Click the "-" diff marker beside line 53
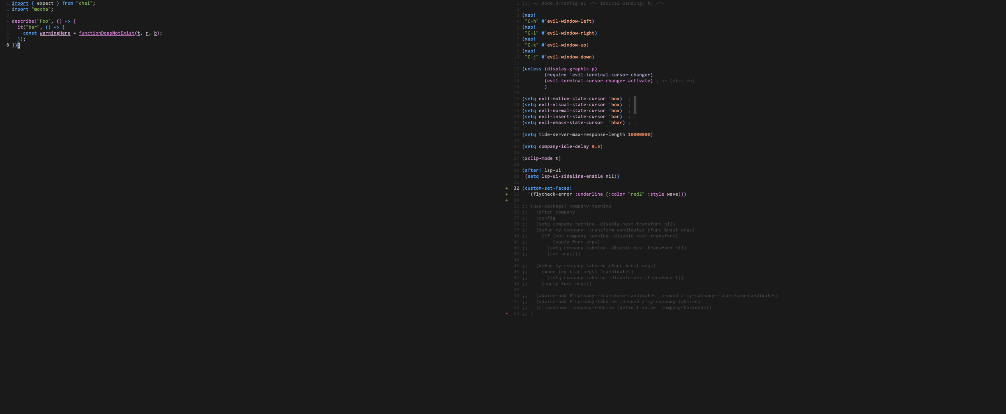 pyautogui.click(x=506, y=313)
